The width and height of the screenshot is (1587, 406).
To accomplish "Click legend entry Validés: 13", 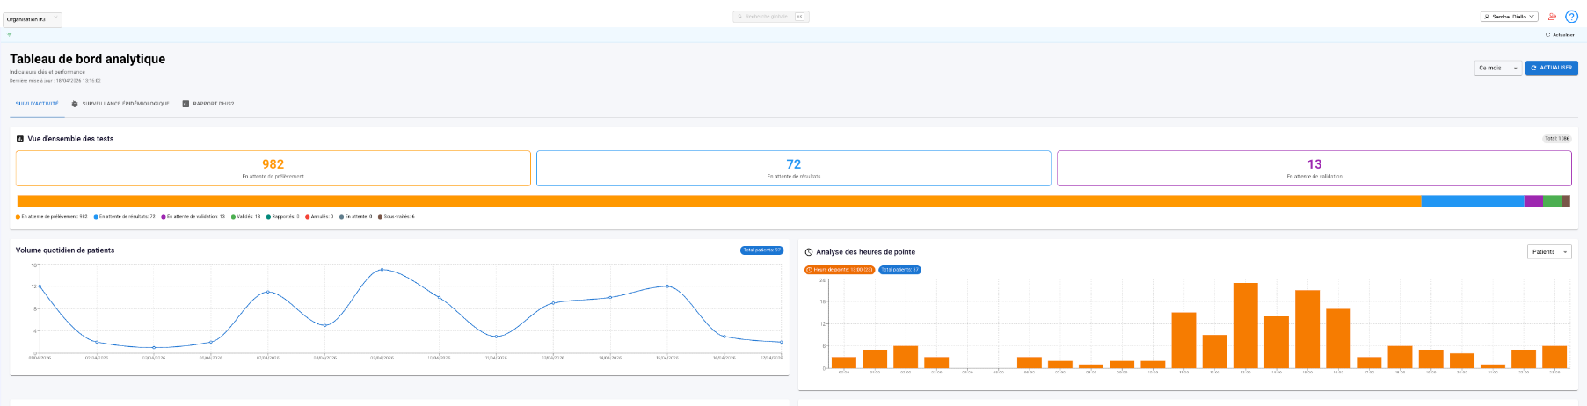I will point(246,216).
